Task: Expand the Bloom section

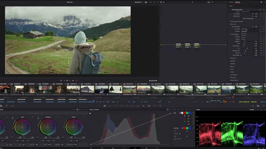Action: 232,66
